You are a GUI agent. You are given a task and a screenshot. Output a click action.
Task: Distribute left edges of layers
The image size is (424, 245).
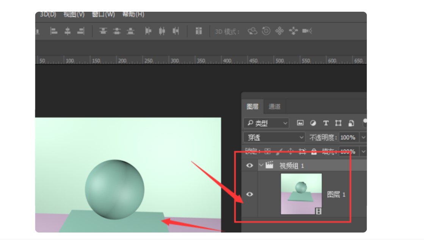[148, 31]
